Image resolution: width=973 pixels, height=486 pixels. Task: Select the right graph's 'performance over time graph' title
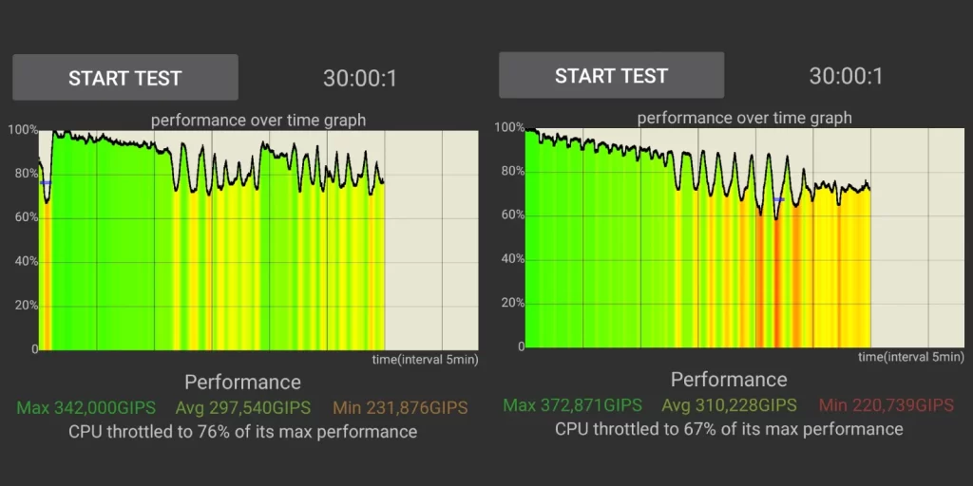tap(744, 118)
